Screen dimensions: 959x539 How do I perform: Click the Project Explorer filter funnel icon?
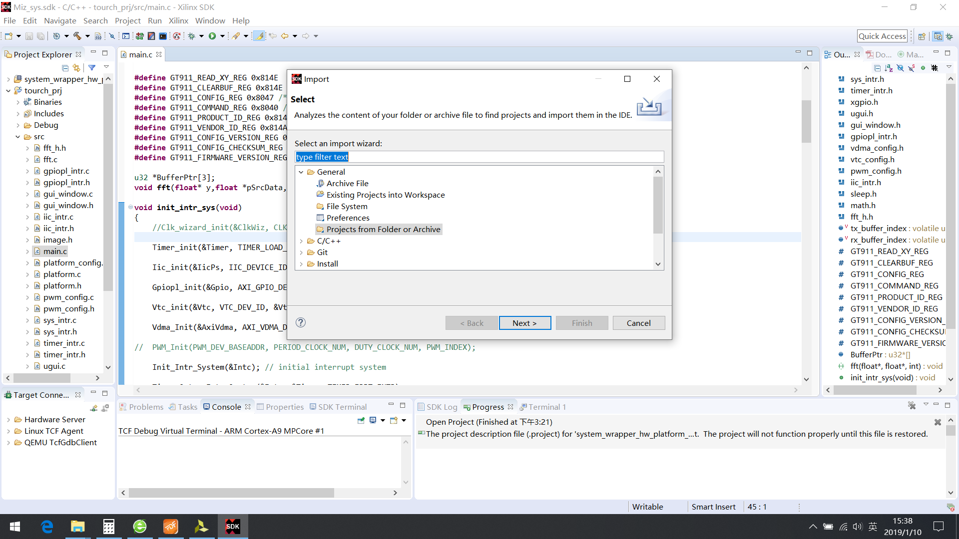click(x=92, y=67)
